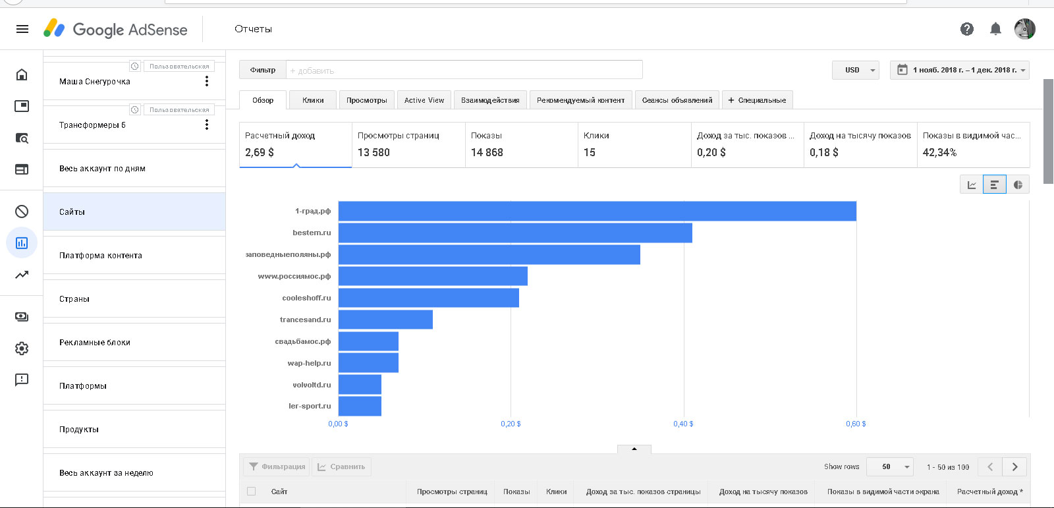This screenshot has height=508, width=1054.
Task: Open the hamburger main menu
Action: tap(22, 29)
